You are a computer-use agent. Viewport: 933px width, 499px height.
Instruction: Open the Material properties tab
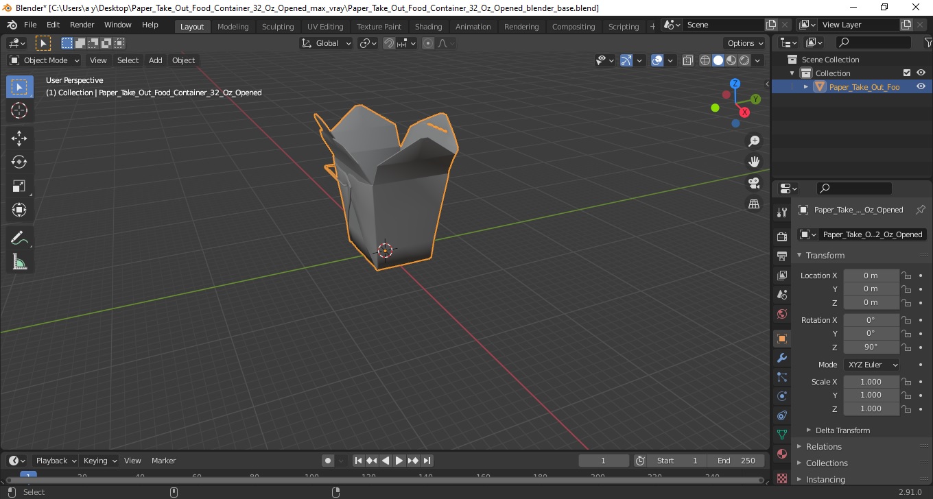click(x=781, y=454)
